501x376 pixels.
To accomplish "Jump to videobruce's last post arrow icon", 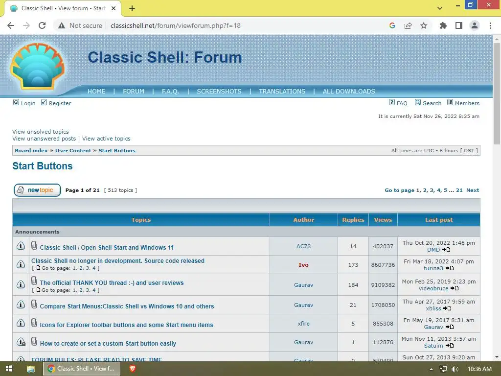I will [x=455, y=288].
